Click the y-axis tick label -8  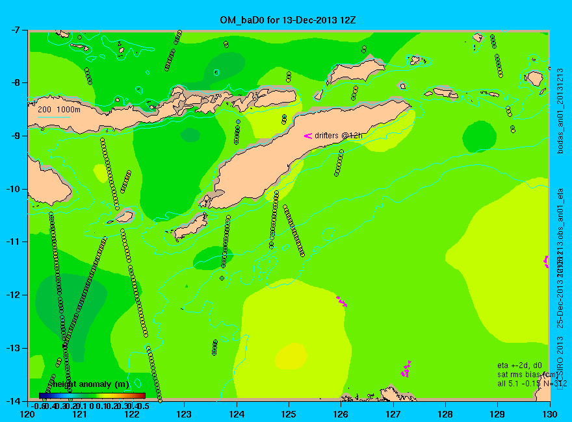(16, 82)
